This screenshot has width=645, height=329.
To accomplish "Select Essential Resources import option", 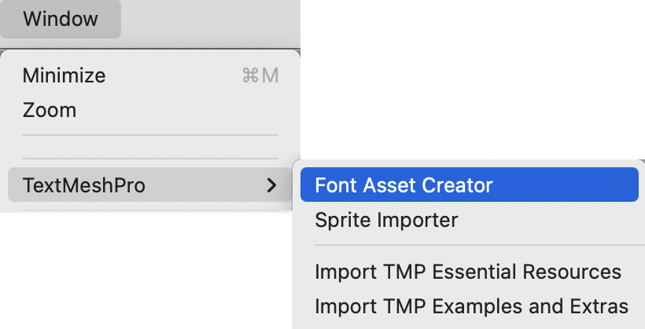I will pyautogui.click(x=468, y=272).
